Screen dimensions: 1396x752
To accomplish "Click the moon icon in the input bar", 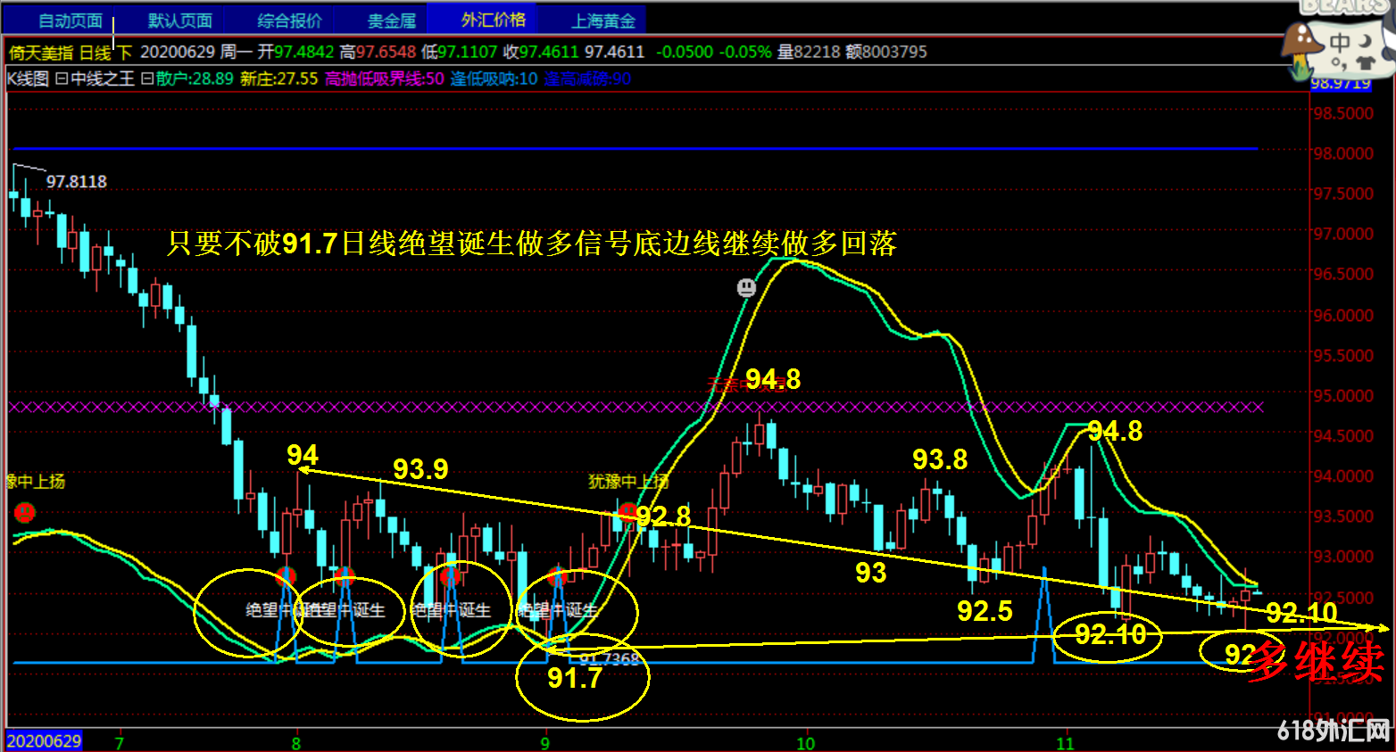I will coord(1365,41).
